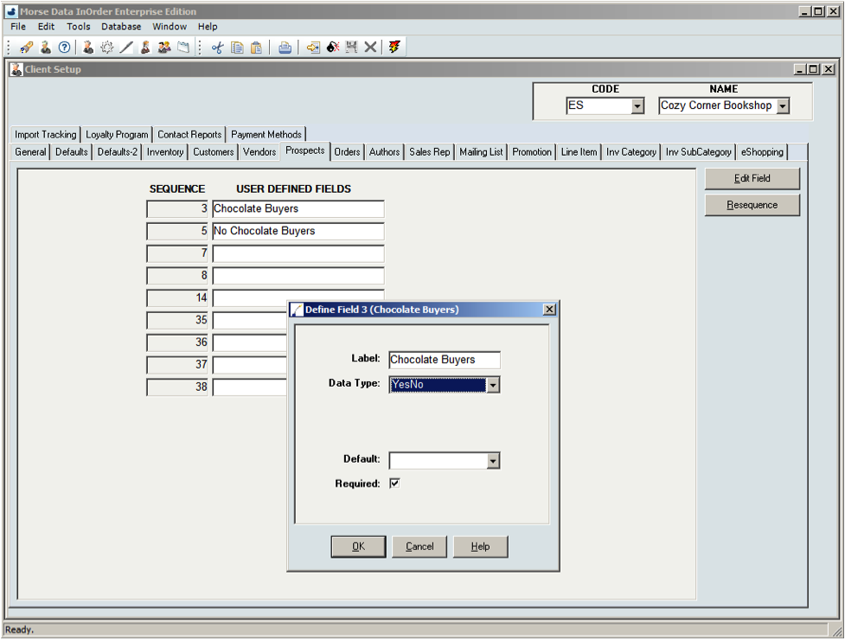845x640 pixels.
Task: Switch to the Inventory tab
Action: tap(164, 152)
